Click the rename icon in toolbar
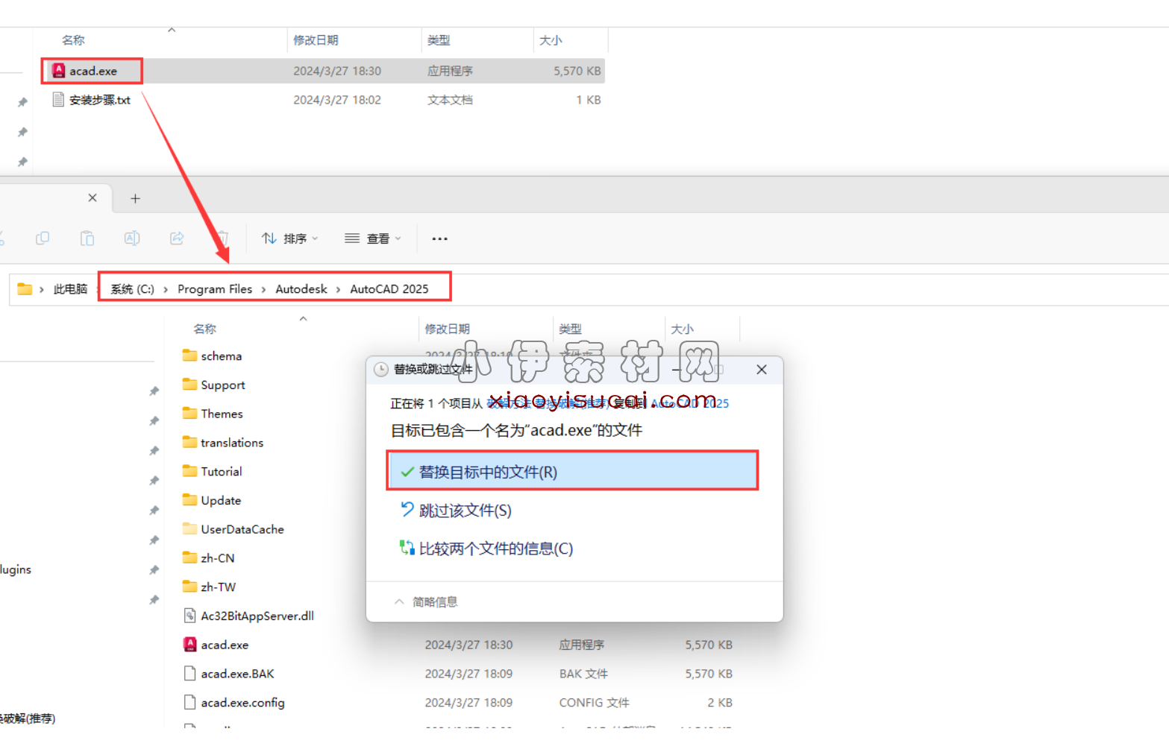Viewport: 1169px width, 752px height. pos(132,238)
